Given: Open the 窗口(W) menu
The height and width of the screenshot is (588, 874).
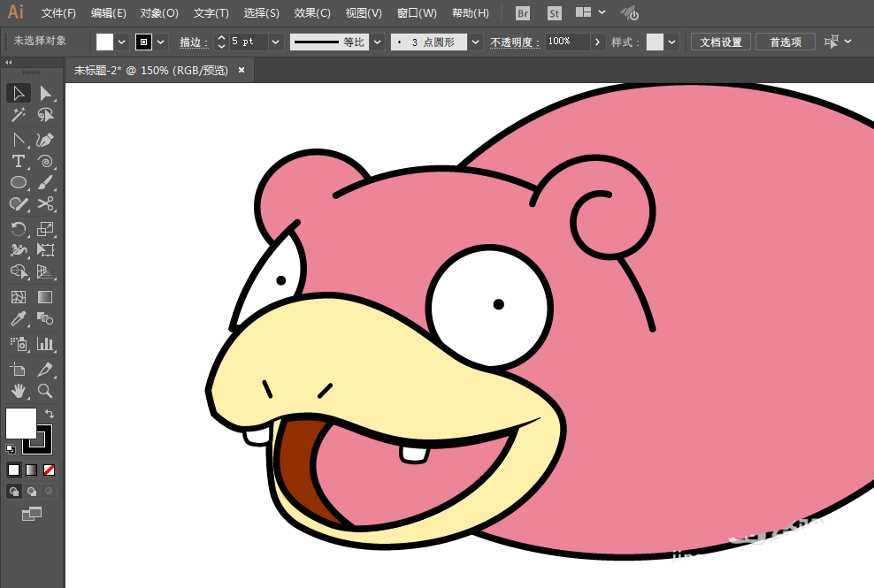Looking at the screenshot, I should pos(417,12).
